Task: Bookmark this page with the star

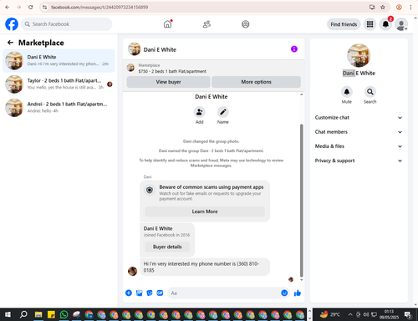Action: click(383, 8)
